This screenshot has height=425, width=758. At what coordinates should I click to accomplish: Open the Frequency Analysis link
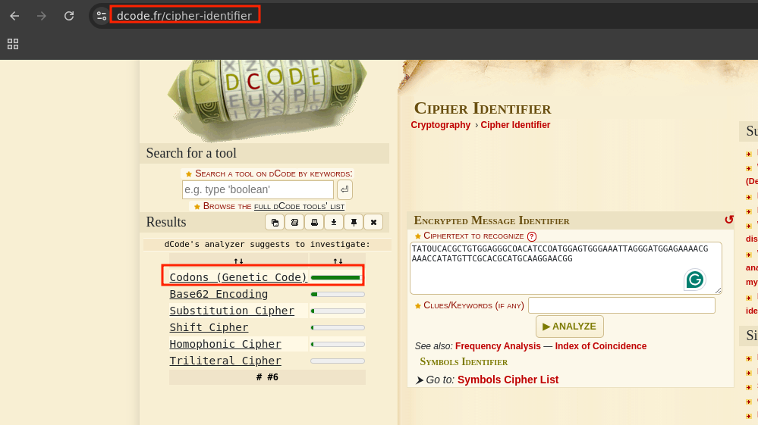(x=498, y=346)
